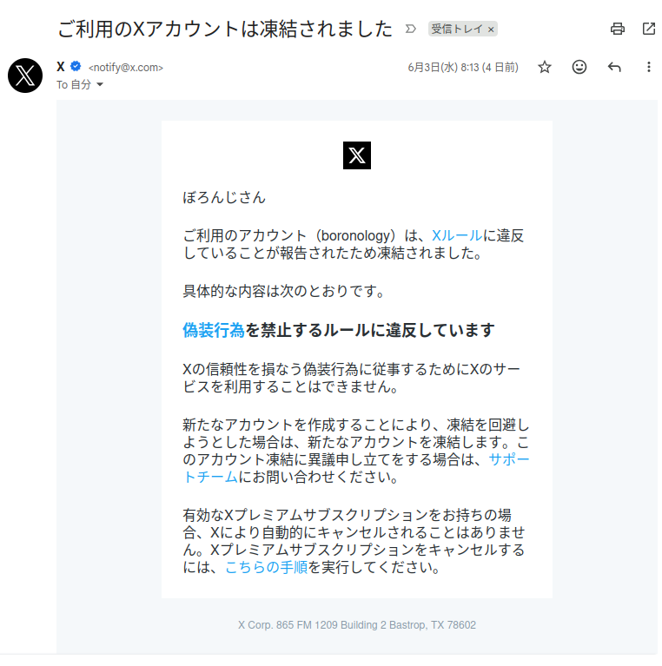662x666 pixels.
Task: Remove the 受信トレイ label with x
Action: [491, 30]
